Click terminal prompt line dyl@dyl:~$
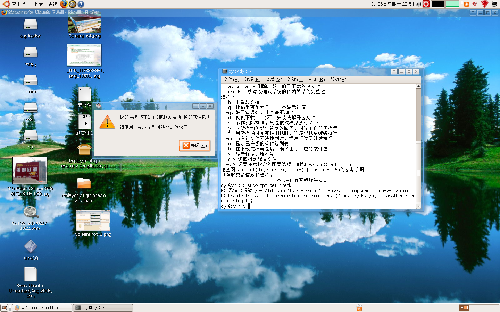Screen dimensions: 500x312 pos(235,206)
